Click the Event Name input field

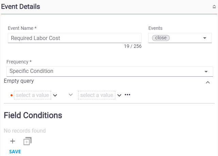[74, 38]
